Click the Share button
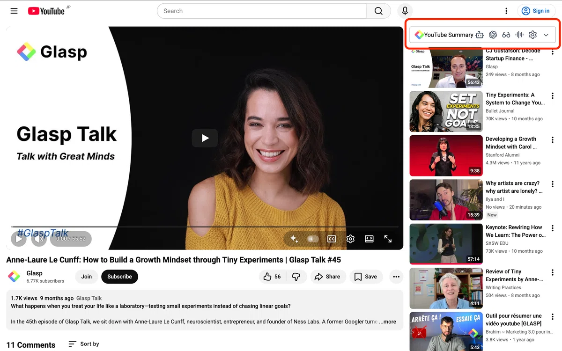Image resolution: width=562 pixels, height=351 pixels. (327, 277)
